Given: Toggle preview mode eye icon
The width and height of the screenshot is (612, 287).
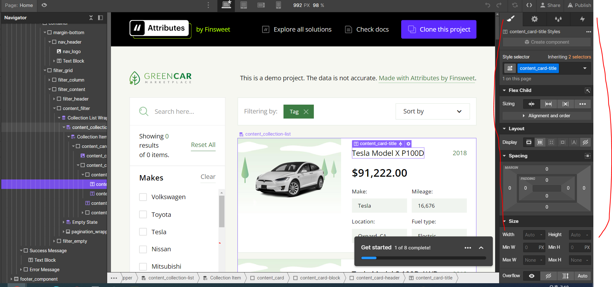Looking at the screenshot, I should 44,5.
